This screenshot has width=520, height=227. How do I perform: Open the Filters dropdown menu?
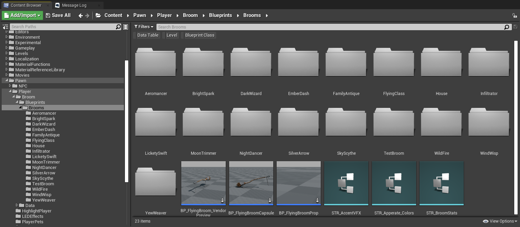point(144,27)
